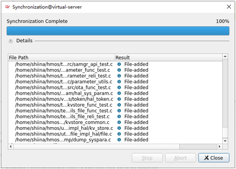Click the File Path column header
The height and width of the screenshot is (169, 236).
(x=61, y=58)
